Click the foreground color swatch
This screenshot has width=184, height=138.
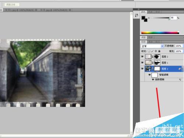point(143,18)
